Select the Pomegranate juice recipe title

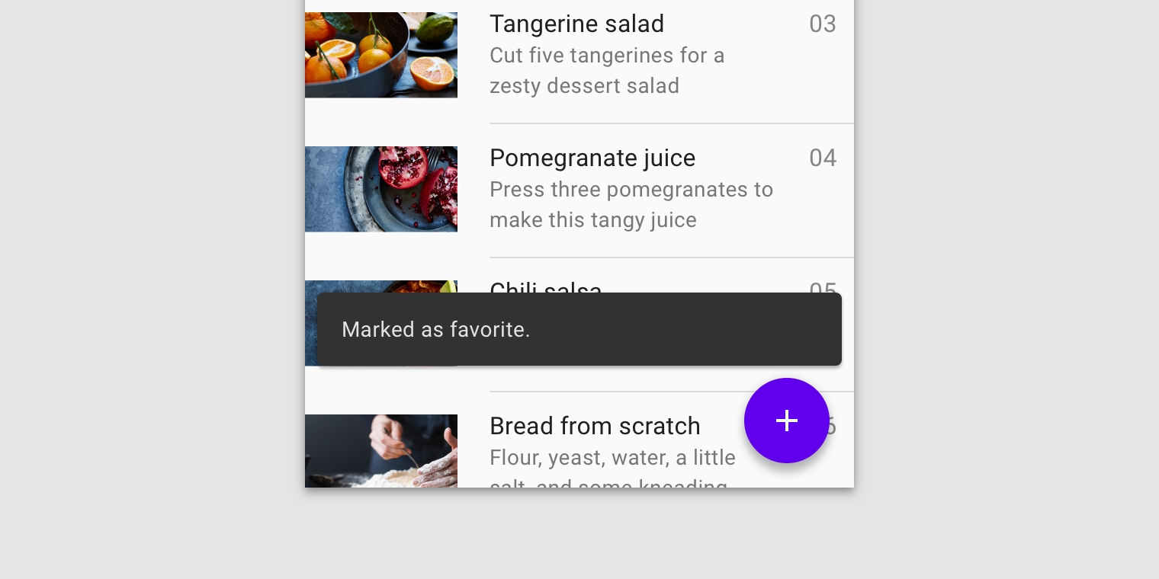click(x=592, y=158)
